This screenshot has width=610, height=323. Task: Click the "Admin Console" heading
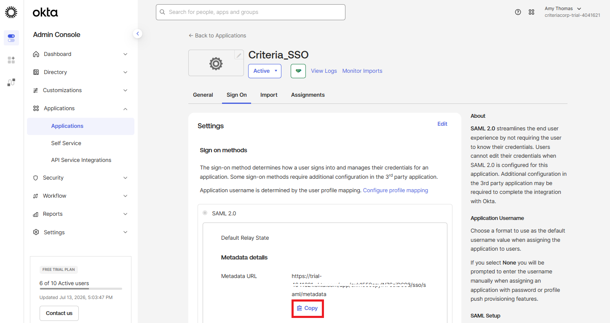pos(56,35)
